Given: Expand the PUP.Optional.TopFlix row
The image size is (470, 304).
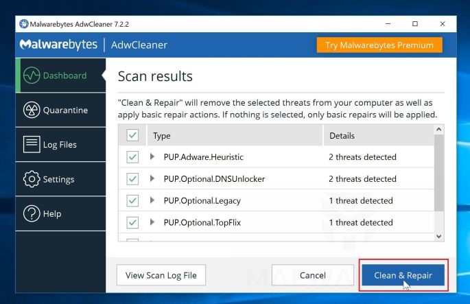Looking at the screenshot, I should pos(152,222).
